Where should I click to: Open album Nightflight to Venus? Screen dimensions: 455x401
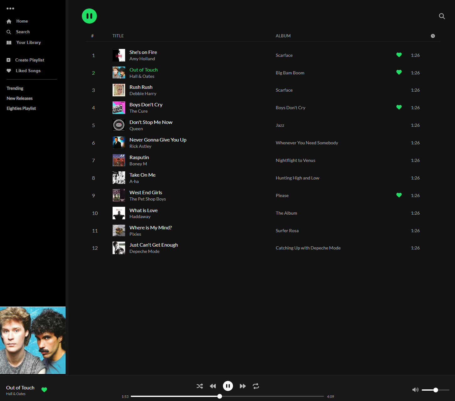(x=295, y=160)
